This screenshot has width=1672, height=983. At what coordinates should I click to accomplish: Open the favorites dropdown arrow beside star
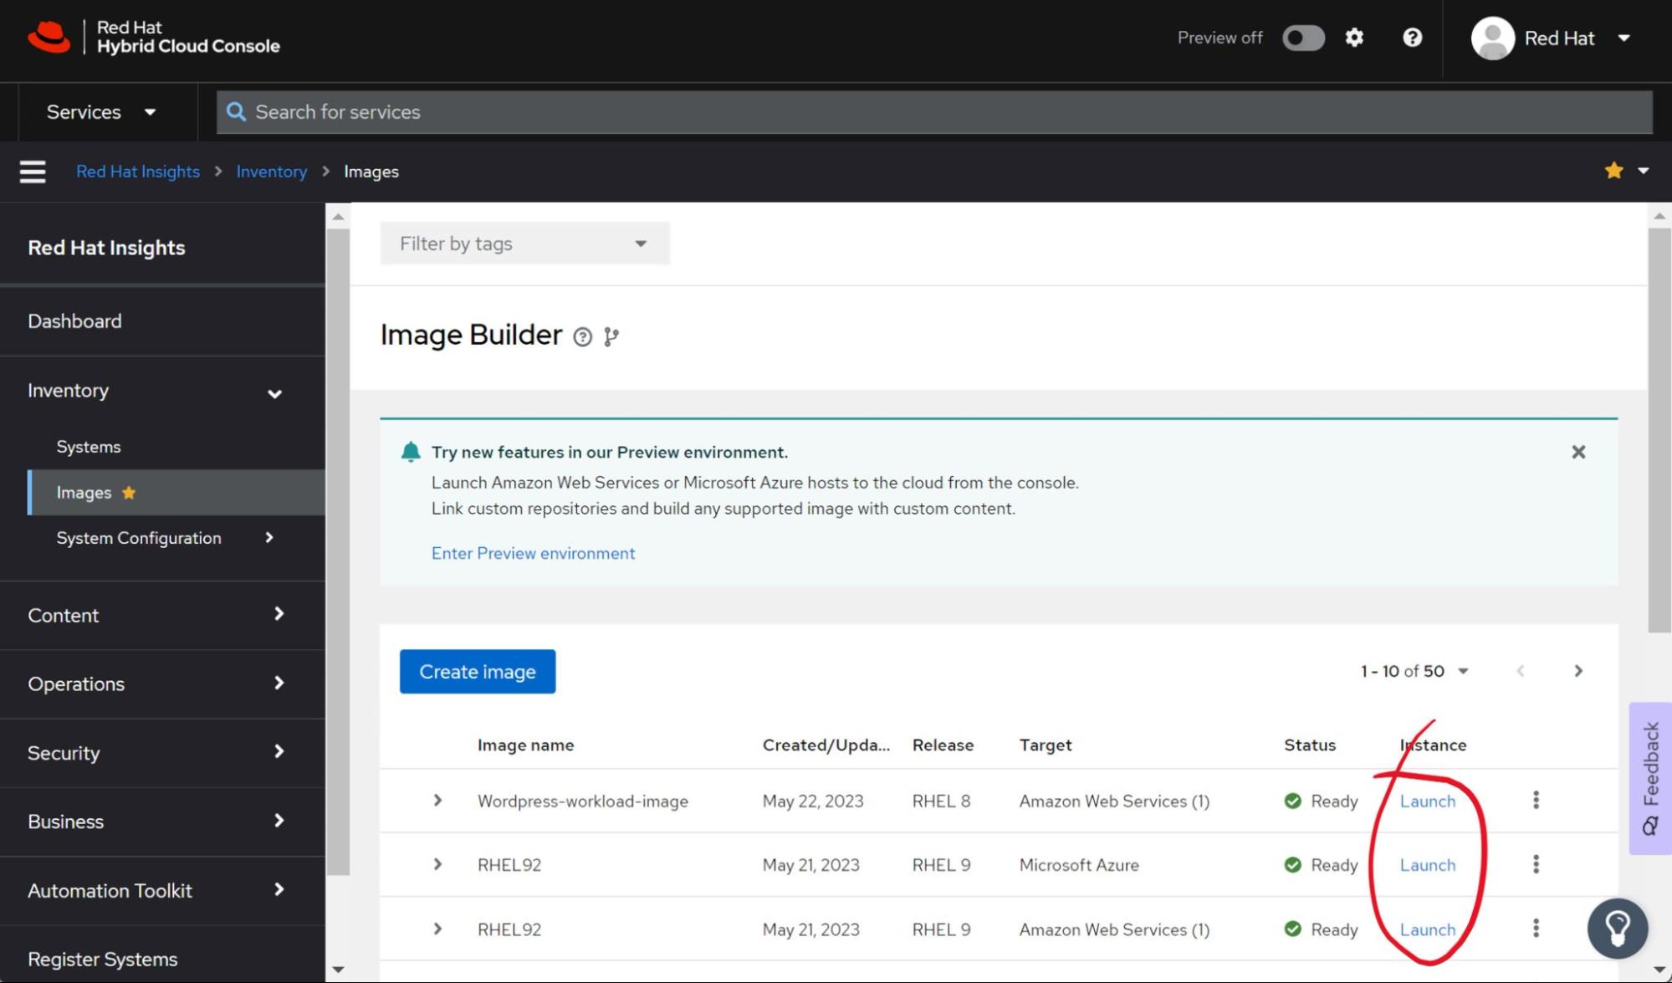click(1644, 171)
